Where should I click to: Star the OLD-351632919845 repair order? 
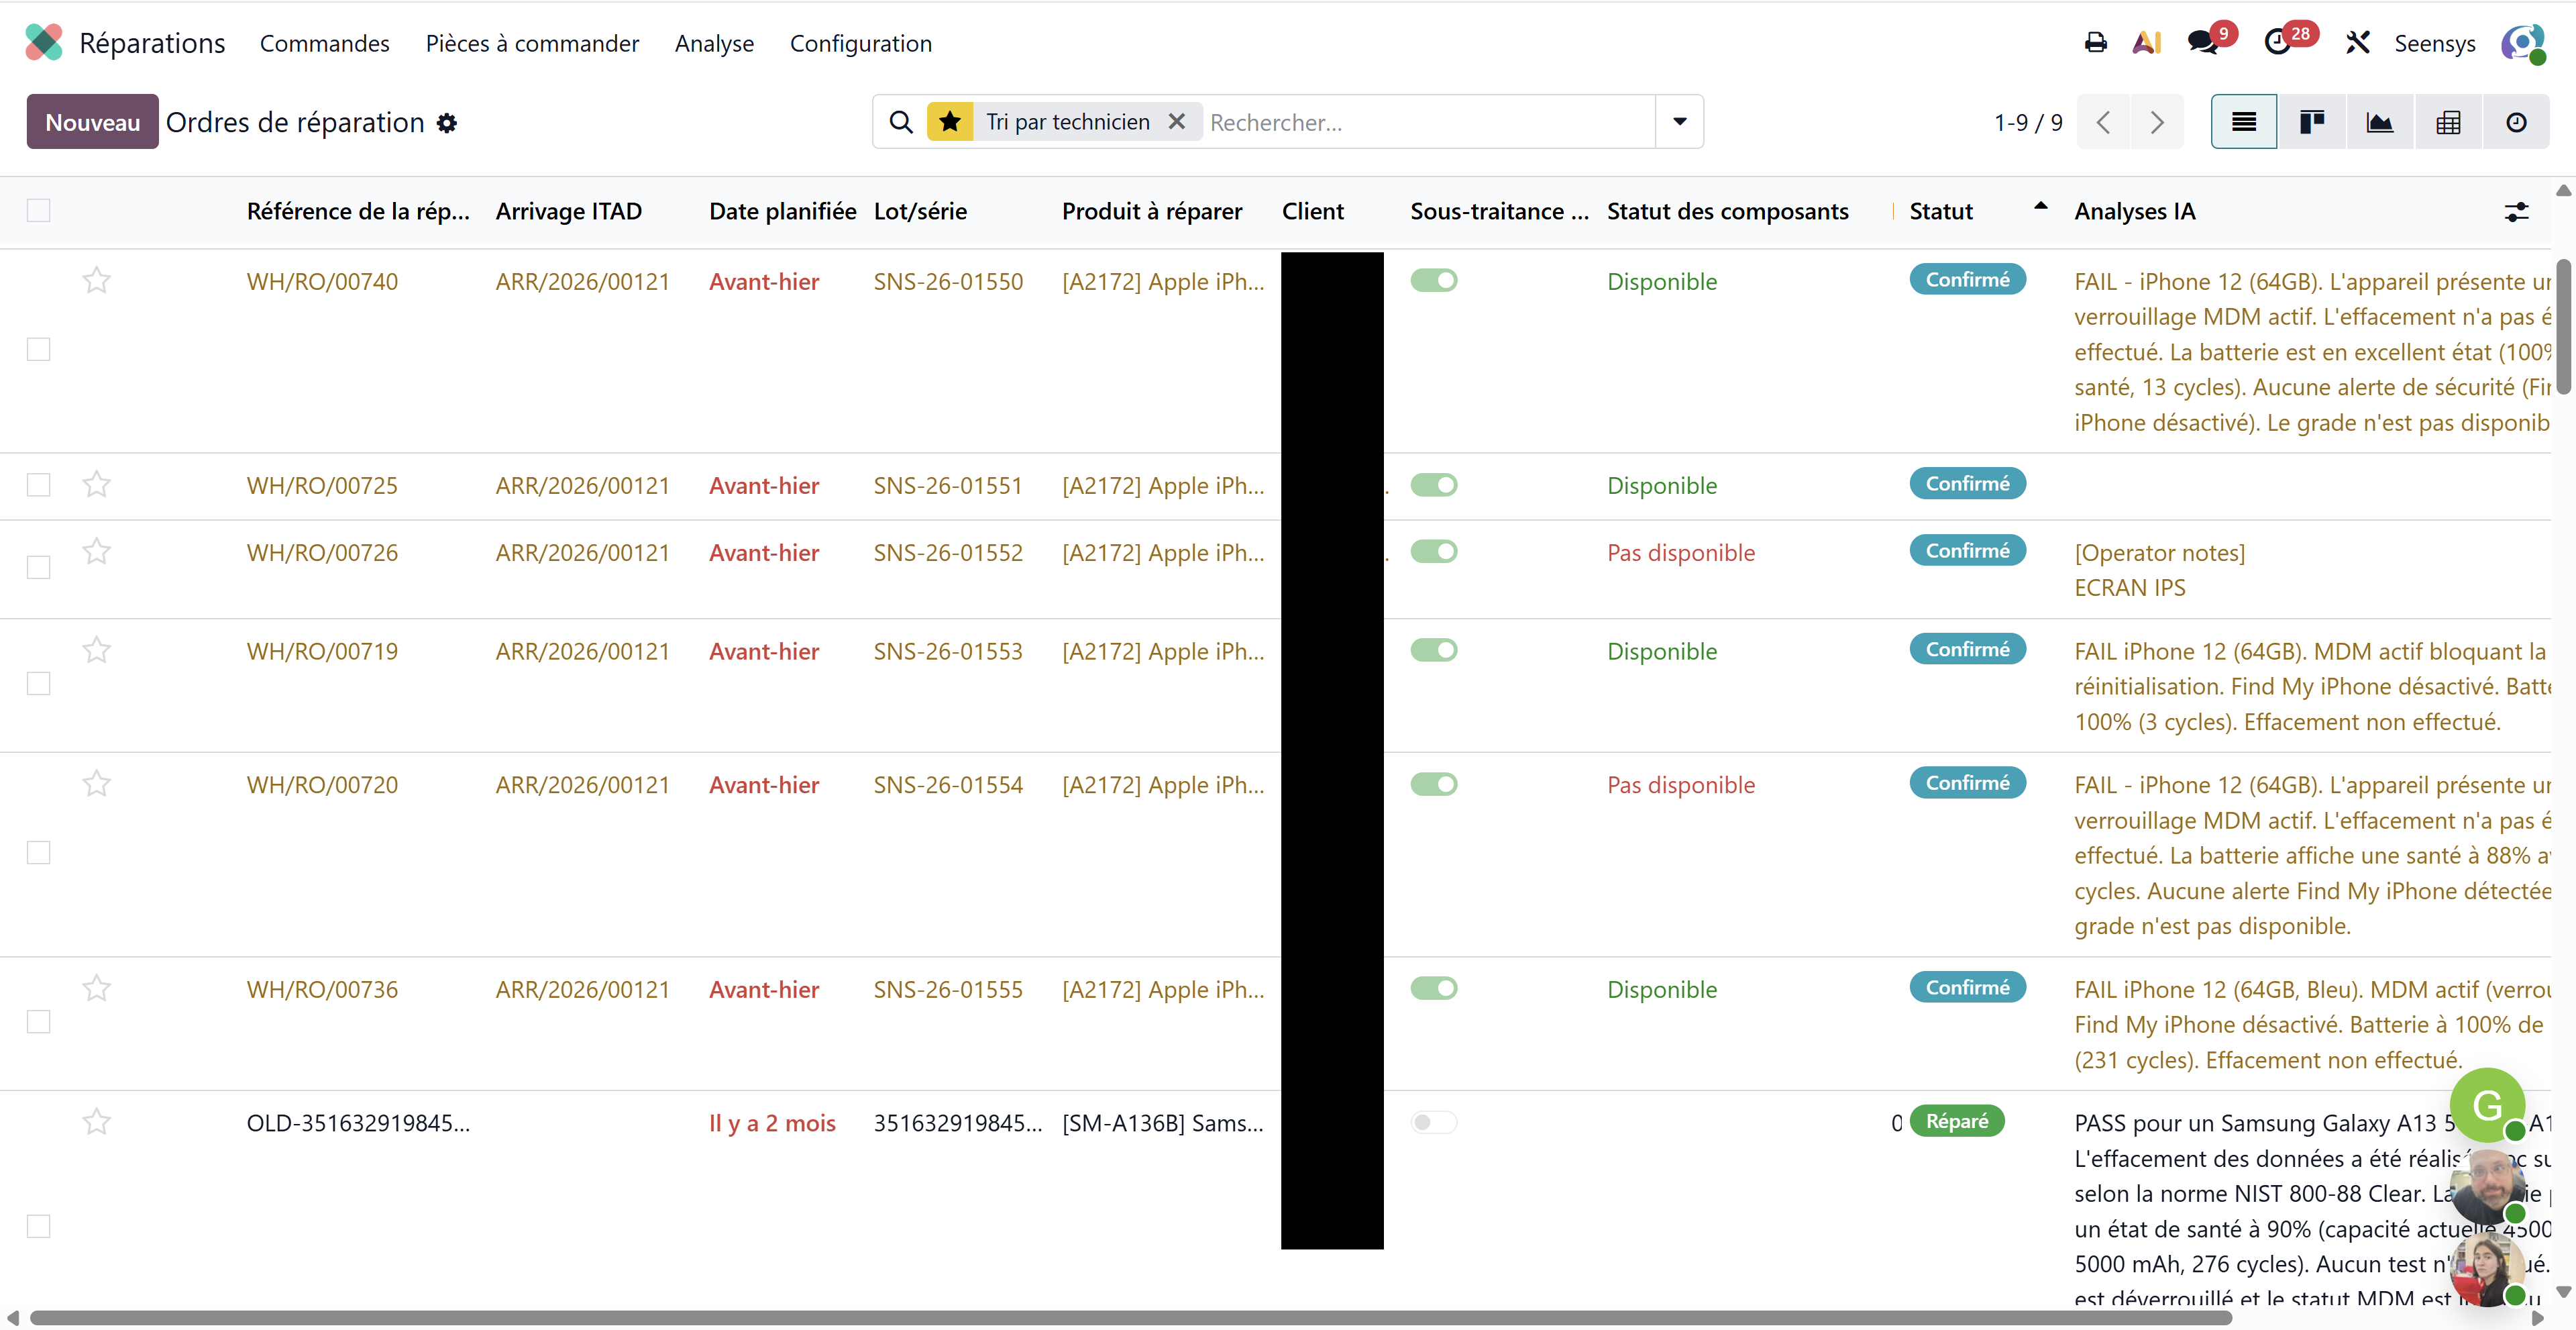(96, 1122)
